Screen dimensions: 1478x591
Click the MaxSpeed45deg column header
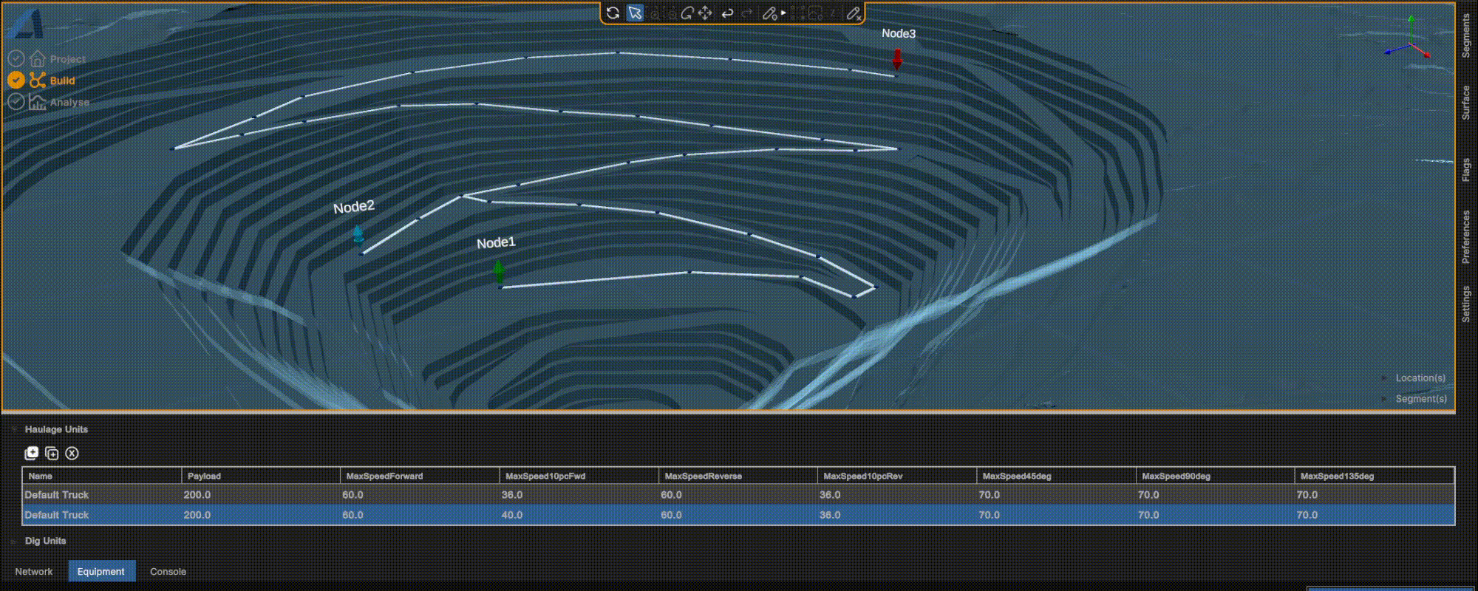[x=1057, y=476]
